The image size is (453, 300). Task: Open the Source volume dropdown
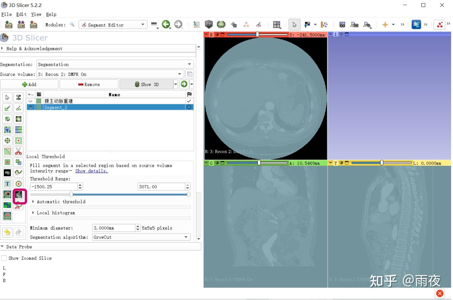[x=110, y=74]
